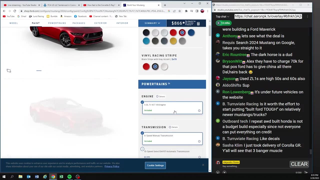Image resolution: width=320 pixels, height=180 pixels.
Task: Select the red vinyl racing stripe
Action: [x=146, y=66]
